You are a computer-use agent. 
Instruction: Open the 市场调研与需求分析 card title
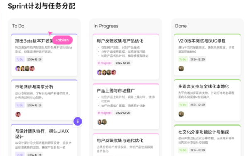(x=34, y=87)
